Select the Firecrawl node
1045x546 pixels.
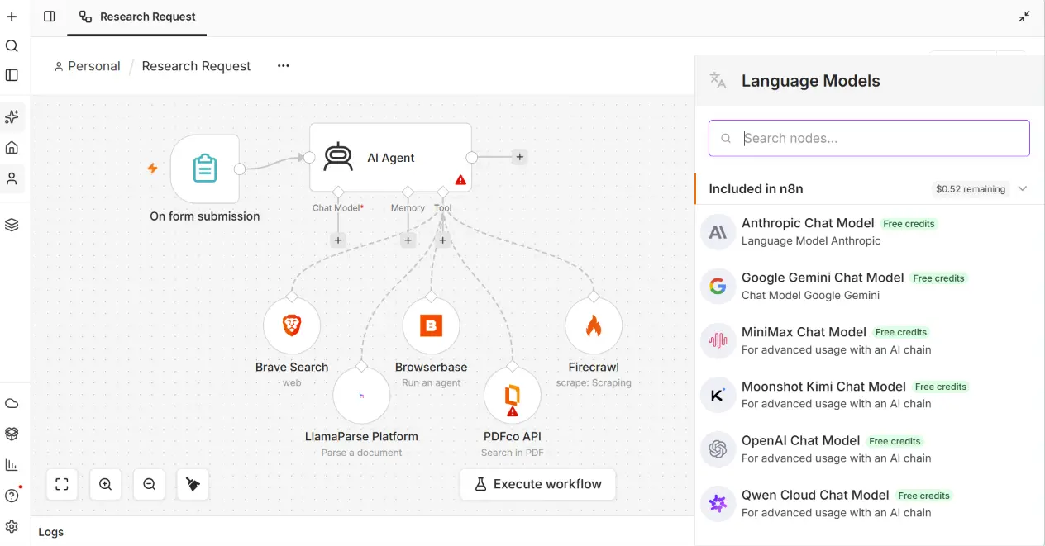pos(594,326)
